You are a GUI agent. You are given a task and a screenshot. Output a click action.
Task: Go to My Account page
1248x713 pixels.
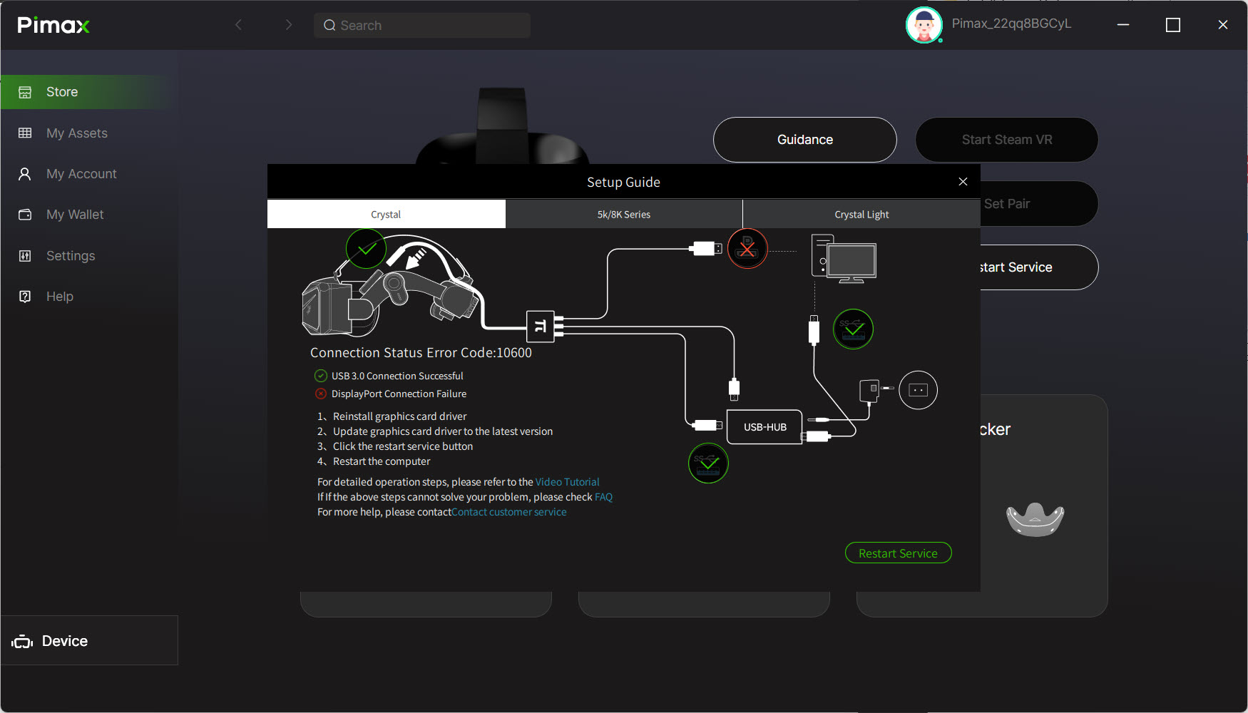tap(81, 174)
